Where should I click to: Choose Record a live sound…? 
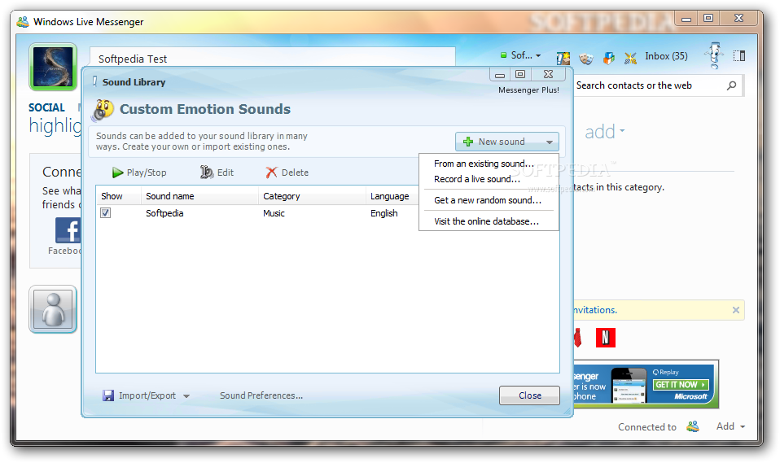[477, 179]
